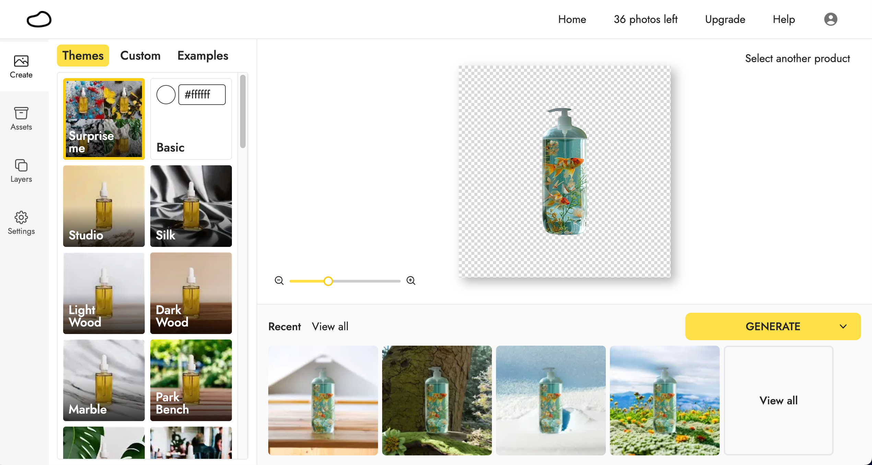This screenshot has height=465, width=872.
Task: Switch to the Examples tab
Action: pyautogui.click(x=203, y=56)
